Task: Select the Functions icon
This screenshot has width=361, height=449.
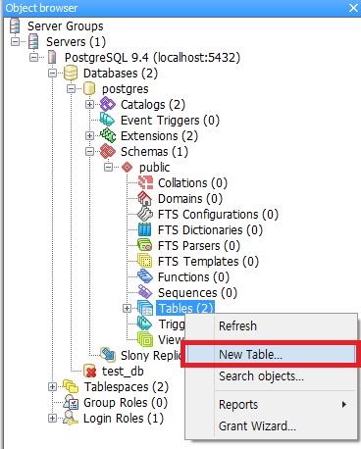Action: click(145, 276)
